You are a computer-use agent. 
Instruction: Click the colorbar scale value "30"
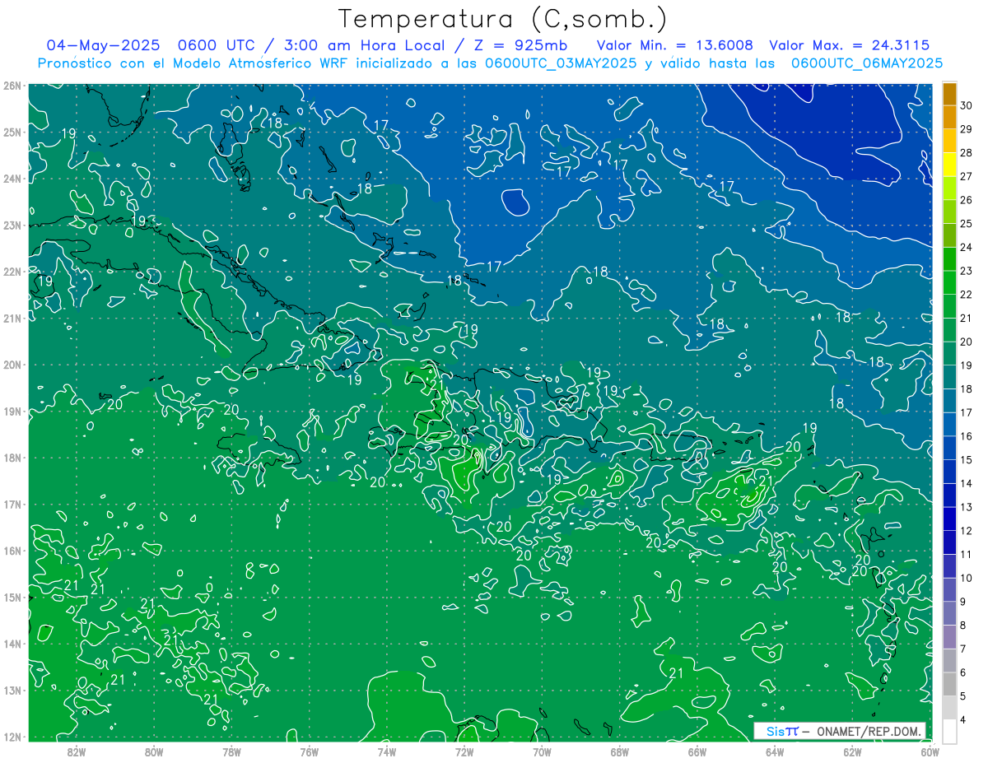(967, 105)
